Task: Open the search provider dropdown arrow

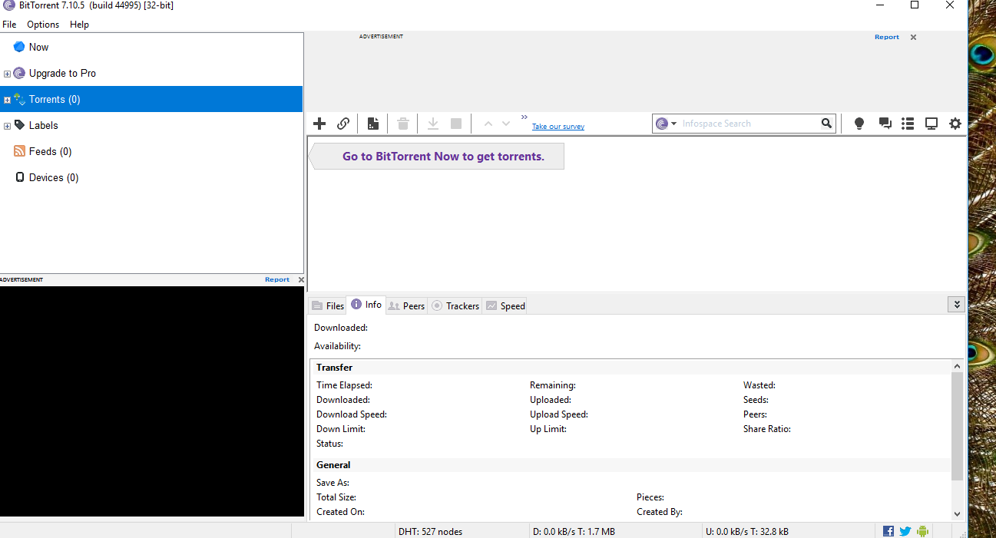Action: tap(673, 124)
